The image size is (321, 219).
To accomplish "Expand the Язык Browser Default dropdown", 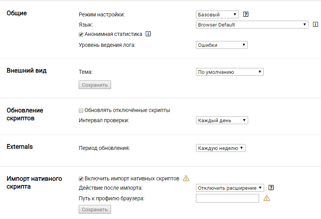I will tap(252, 25).
